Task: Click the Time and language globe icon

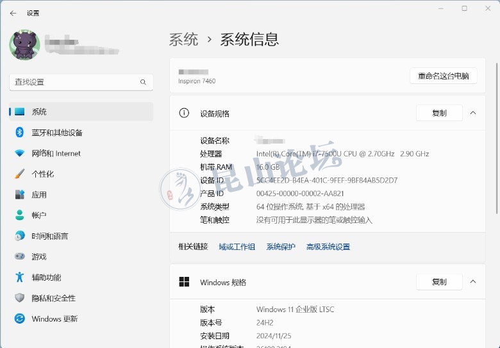Action: 19,236
